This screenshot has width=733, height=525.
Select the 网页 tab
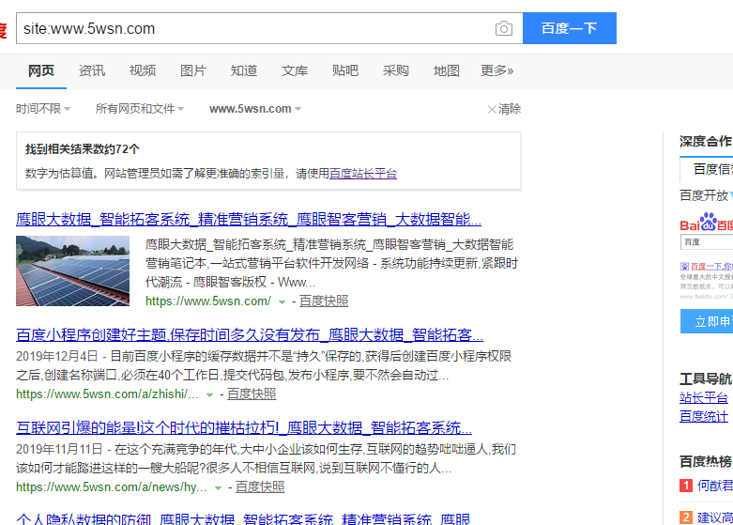(x=41, y=70)
